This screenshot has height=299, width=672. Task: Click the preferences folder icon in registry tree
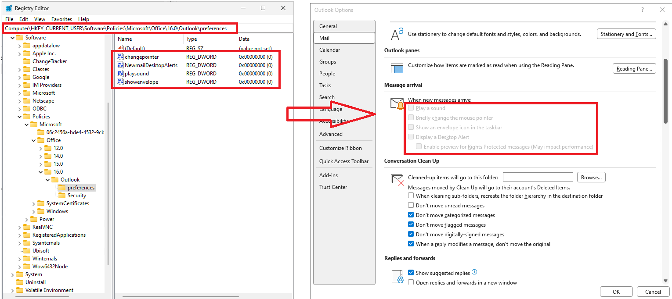62,188
